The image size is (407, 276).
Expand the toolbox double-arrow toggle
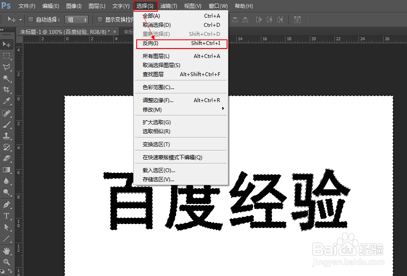[2, 29]
